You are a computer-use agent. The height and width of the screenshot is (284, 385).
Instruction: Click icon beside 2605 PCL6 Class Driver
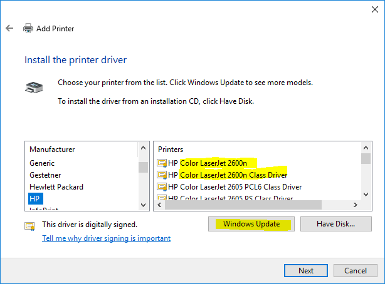tap(162, 187)
